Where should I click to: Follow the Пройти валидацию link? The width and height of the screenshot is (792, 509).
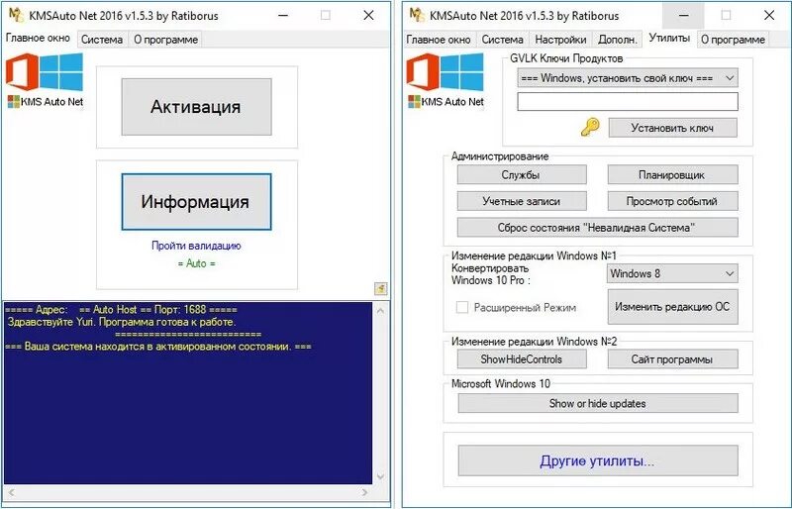click(196, 246)
